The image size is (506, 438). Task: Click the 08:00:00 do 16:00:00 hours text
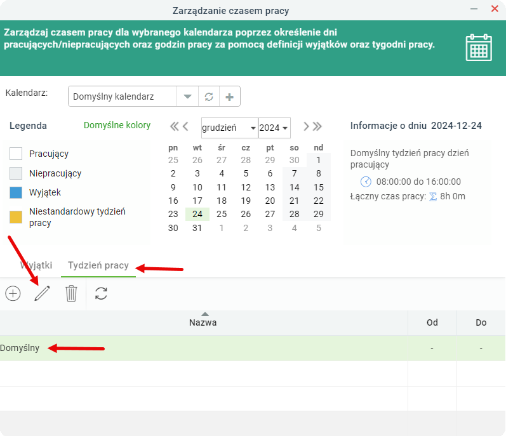418,182
